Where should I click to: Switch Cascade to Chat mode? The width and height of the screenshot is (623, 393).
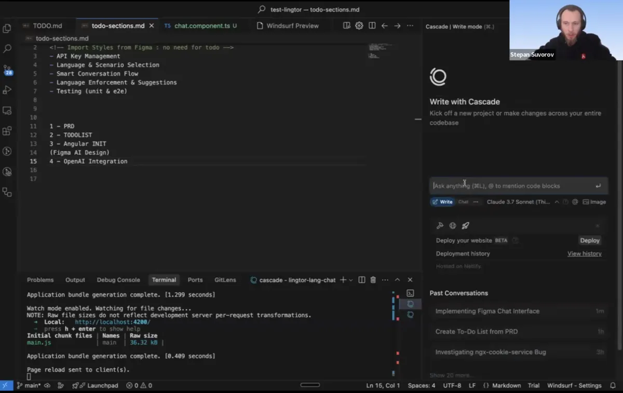tap(463, 202)
